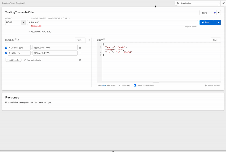Edit the ${"X-API-KEY"} value field
This screenshot has height=152, width=226.
[x=55, y=53]
